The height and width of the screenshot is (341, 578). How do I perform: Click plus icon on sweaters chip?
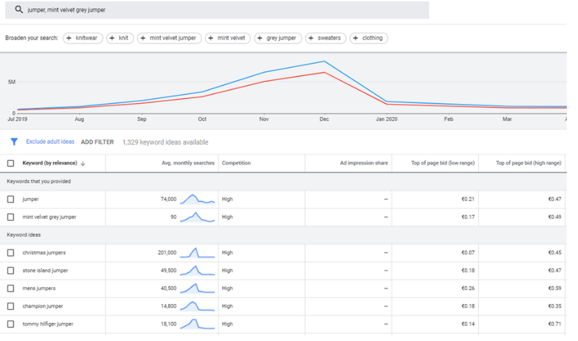[x=311, y=38]
